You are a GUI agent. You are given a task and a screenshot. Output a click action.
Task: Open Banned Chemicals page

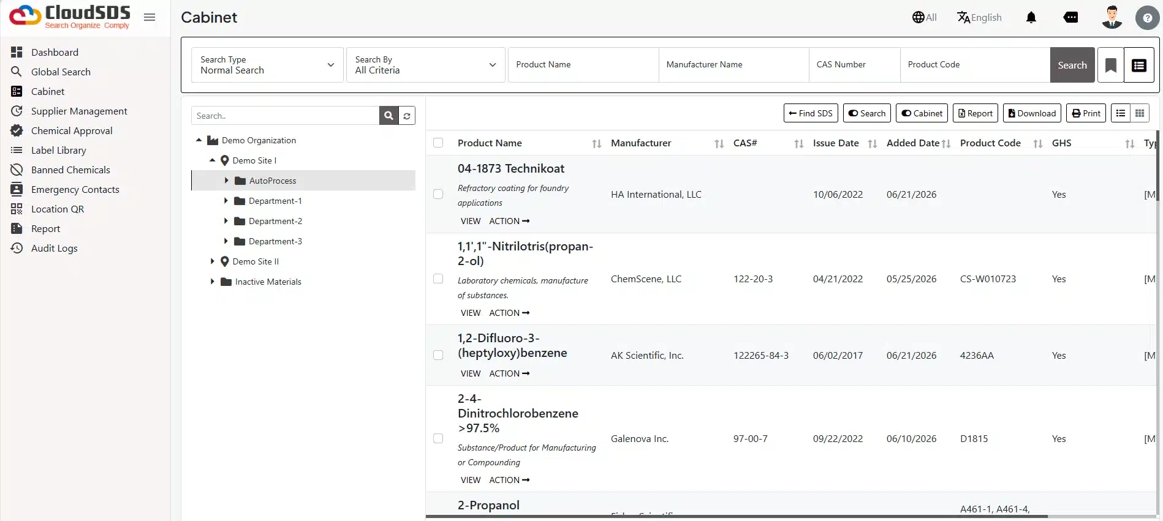[x=70, y=170]
